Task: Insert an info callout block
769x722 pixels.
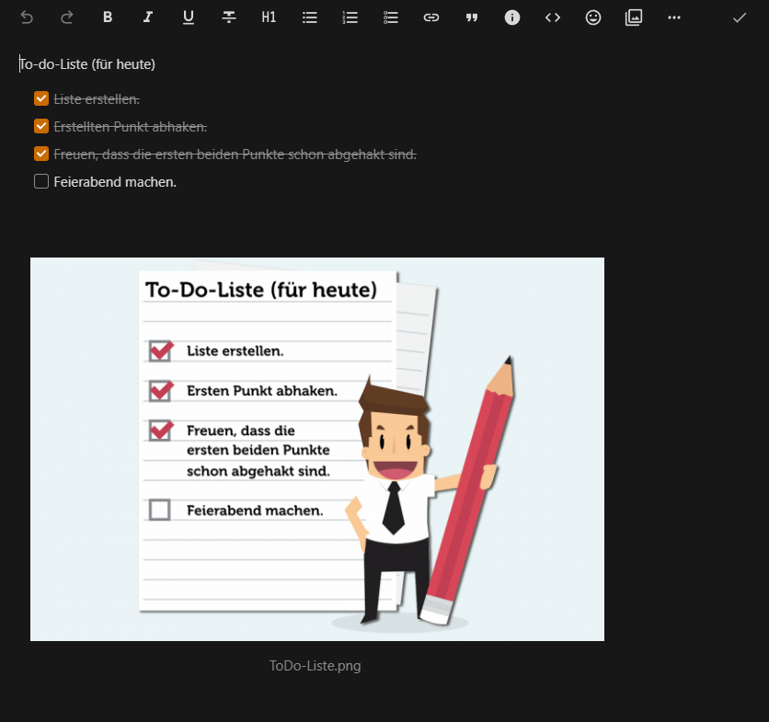Action: click(512, 17)
